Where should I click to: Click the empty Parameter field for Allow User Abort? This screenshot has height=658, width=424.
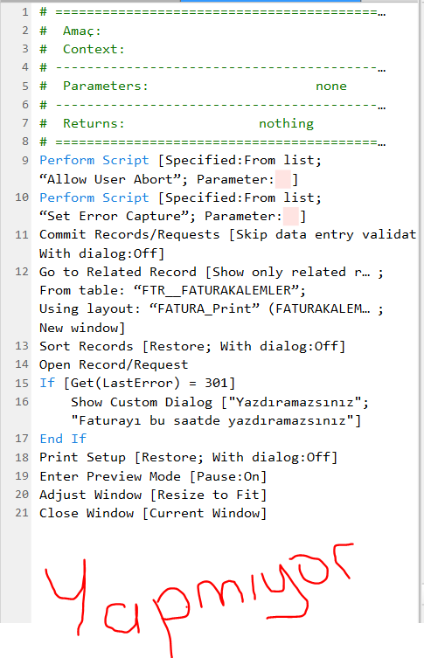pyautogui.click(x=283, y=180)
